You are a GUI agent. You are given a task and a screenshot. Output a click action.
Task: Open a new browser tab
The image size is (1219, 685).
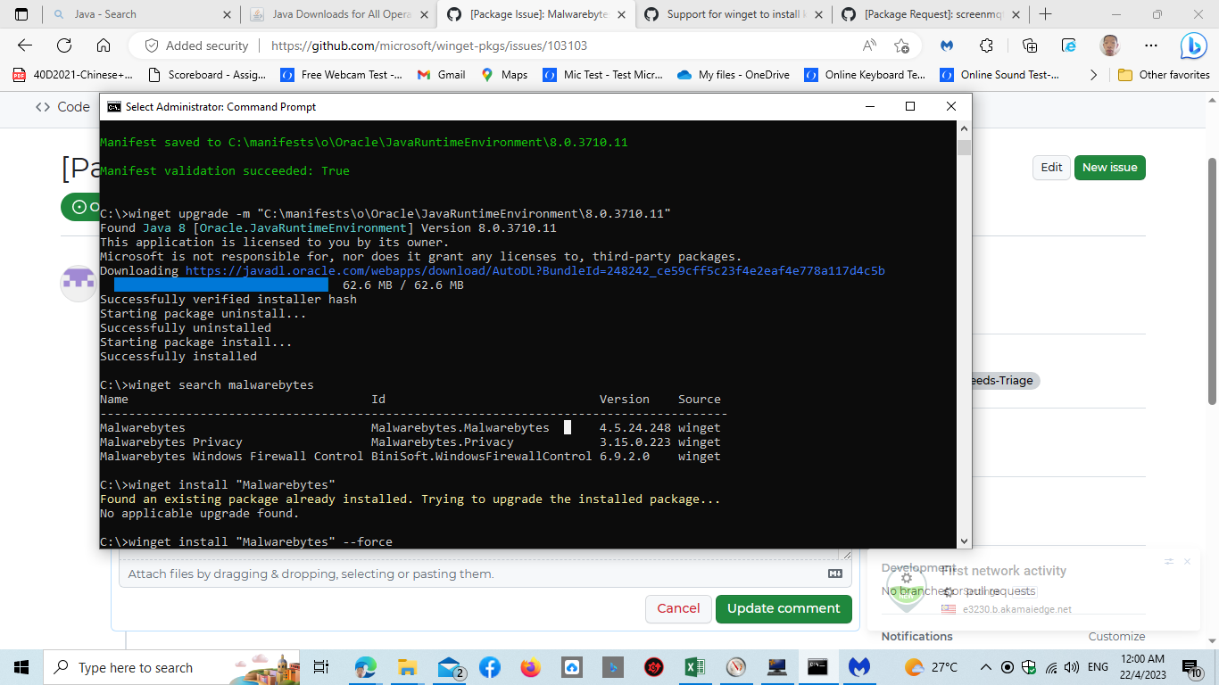[x=1046, y=14]
